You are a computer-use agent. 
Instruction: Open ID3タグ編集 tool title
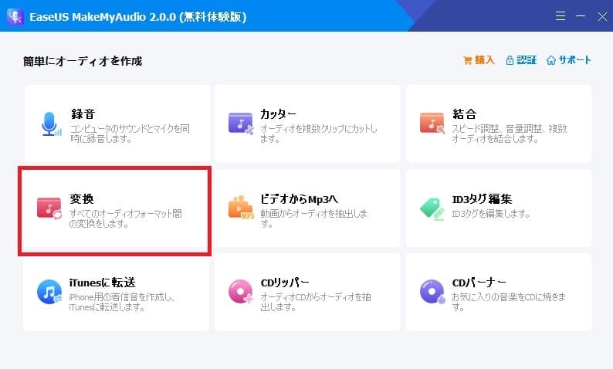[482, 199]
